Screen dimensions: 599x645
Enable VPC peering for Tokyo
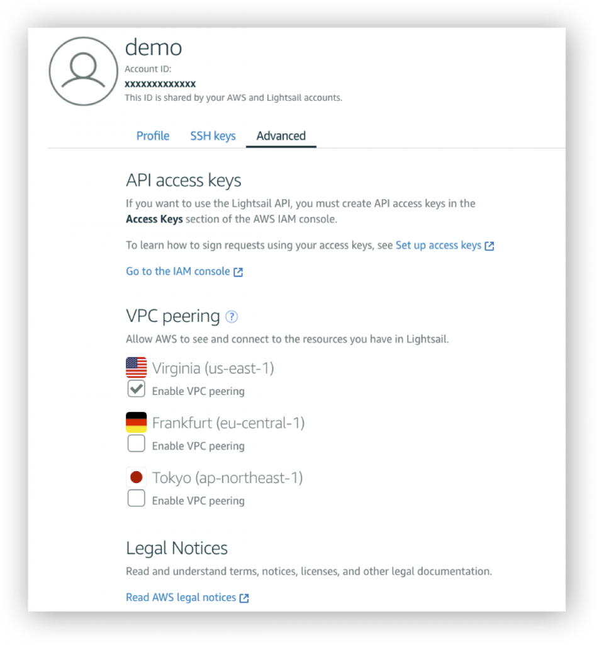point(137,498)
